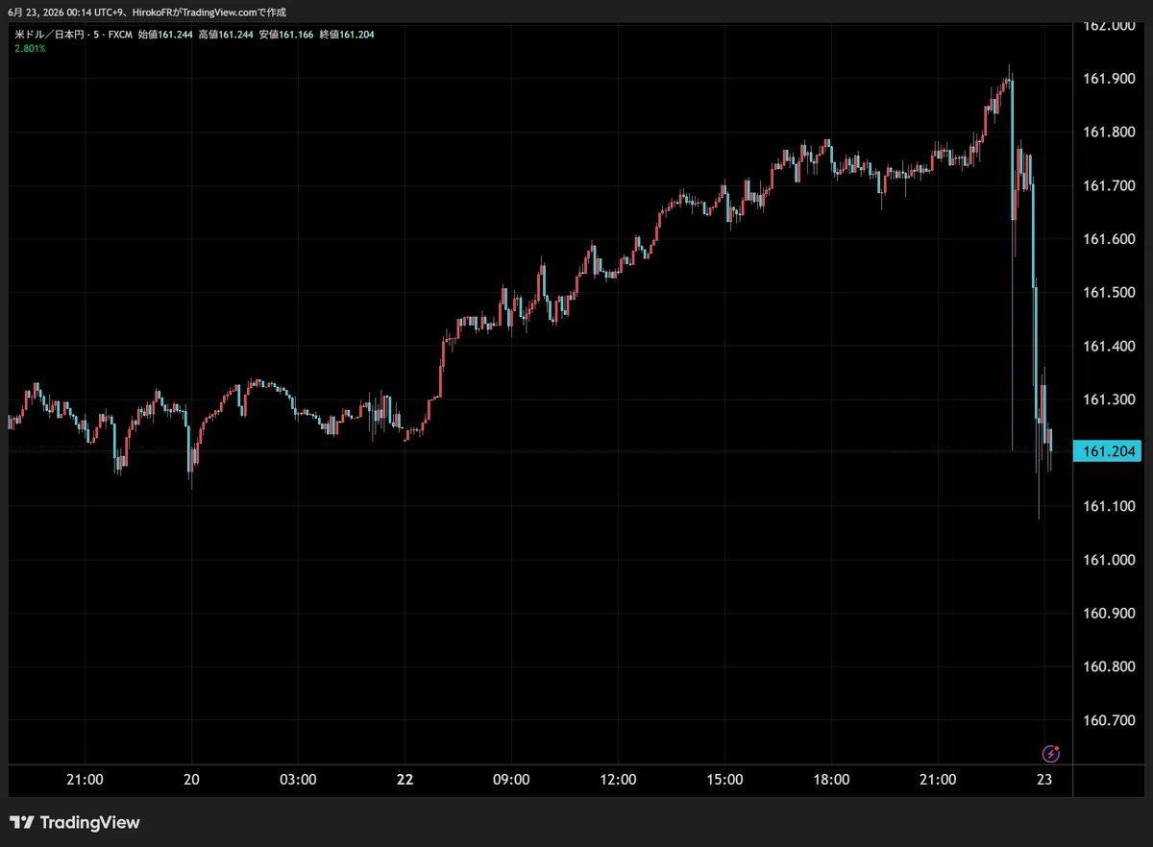1153x847 pixels.
Task: Click the 160.700 price axis label
Action: 1110,720
